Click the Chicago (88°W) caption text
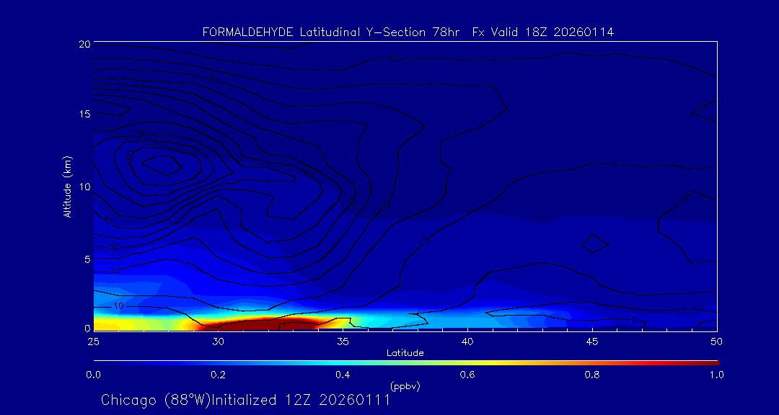This screenshot has height=415, width=779. click(157, 400)
